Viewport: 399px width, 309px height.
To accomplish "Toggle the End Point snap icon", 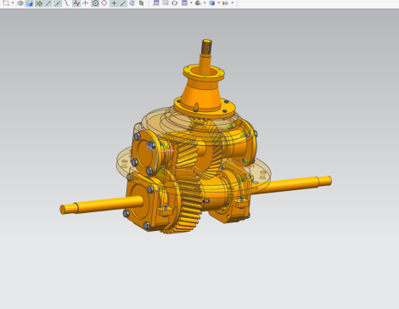I will (48, 3).
